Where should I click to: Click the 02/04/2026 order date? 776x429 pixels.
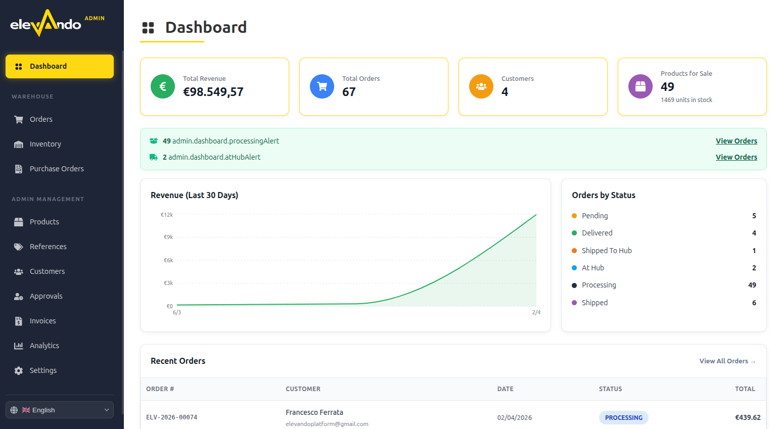click(515, 417)
